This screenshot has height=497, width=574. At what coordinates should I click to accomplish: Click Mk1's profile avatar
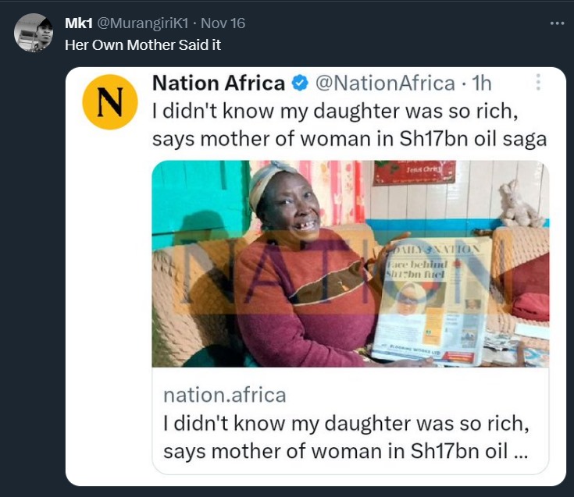[x=34, y=33]
